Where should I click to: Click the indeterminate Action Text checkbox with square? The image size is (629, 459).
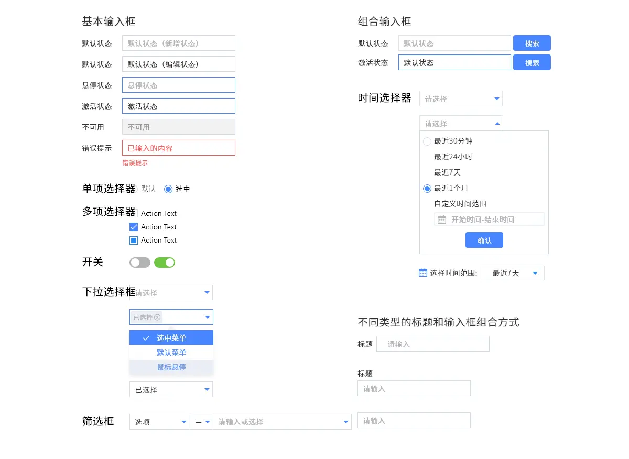pos(134,241)
